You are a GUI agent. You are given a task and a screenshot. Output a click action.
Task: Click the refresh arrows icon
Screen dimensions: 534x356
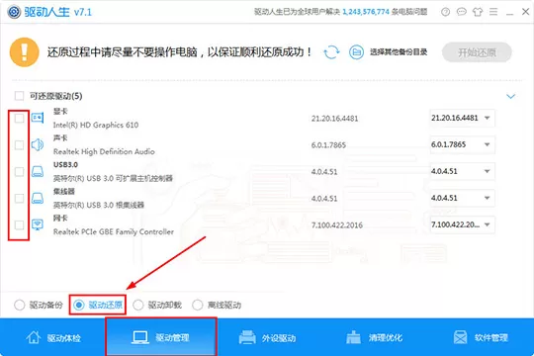click(331, 52)
